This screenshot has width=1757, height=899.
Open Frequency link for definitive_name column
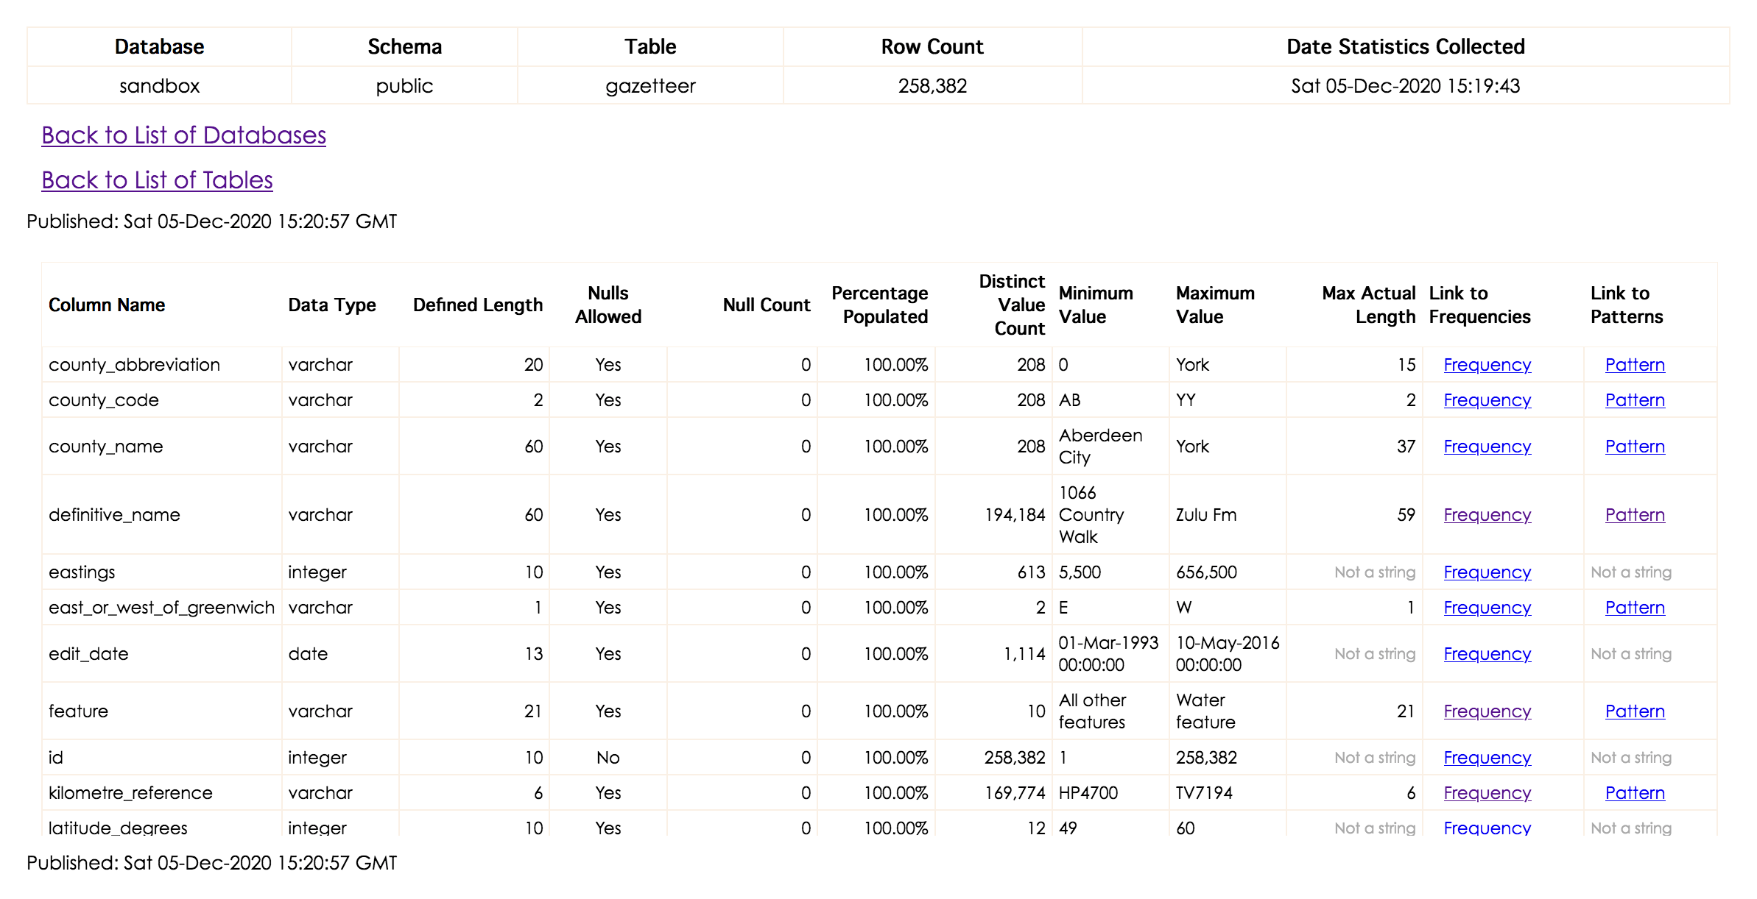1487,514
